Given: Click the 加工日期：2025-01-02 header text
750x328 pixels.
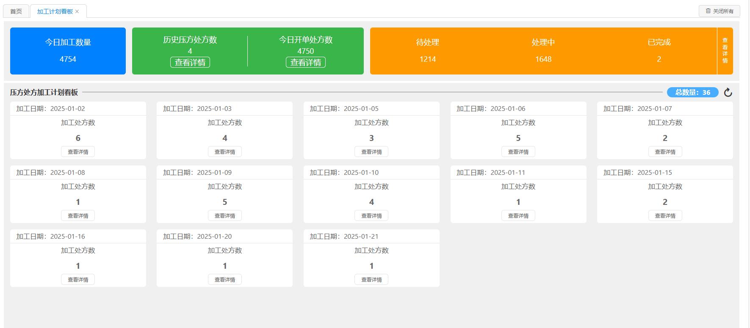Looking at the screenshot, I should (51, 108).
